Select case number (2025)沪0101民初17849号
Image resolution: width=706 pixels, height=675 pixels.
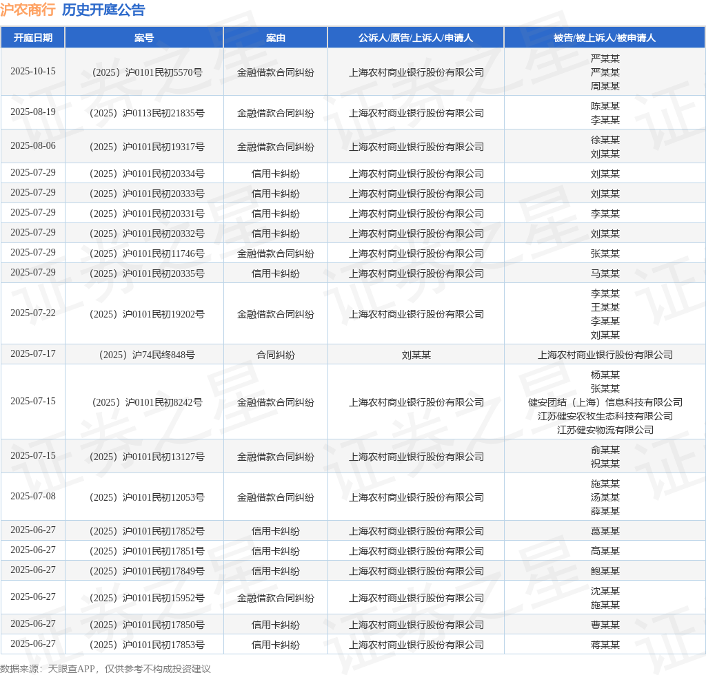pyautogui.click(x=148, y=571)
